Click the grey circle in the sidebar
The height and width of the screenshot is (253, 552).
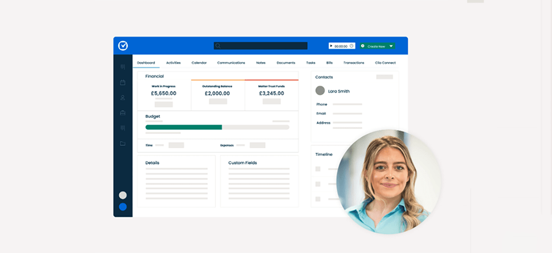123,195
